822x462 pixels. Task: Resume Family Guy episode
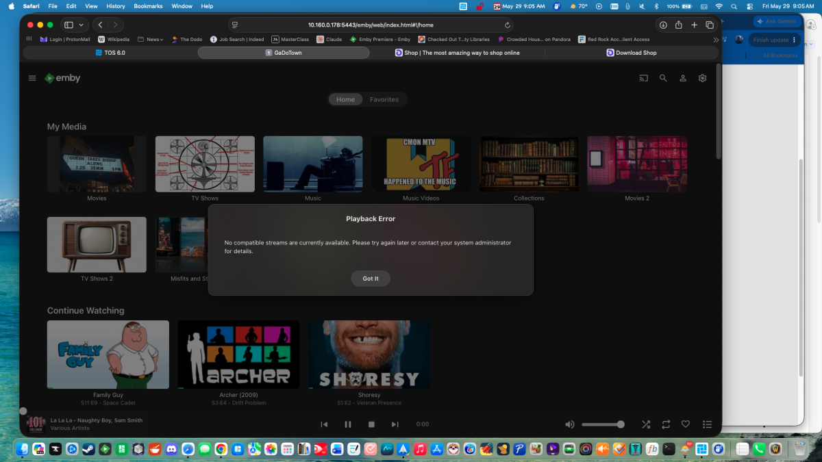(x=108, y=355)
